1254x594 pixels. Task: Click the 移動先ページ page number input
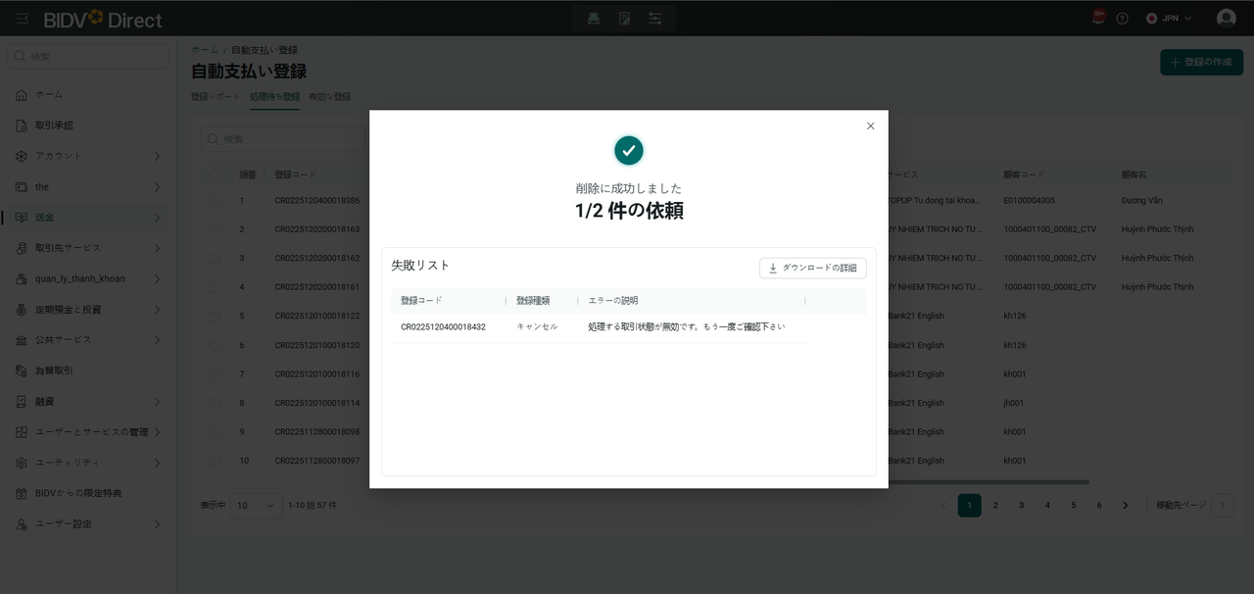(1222, 506)
